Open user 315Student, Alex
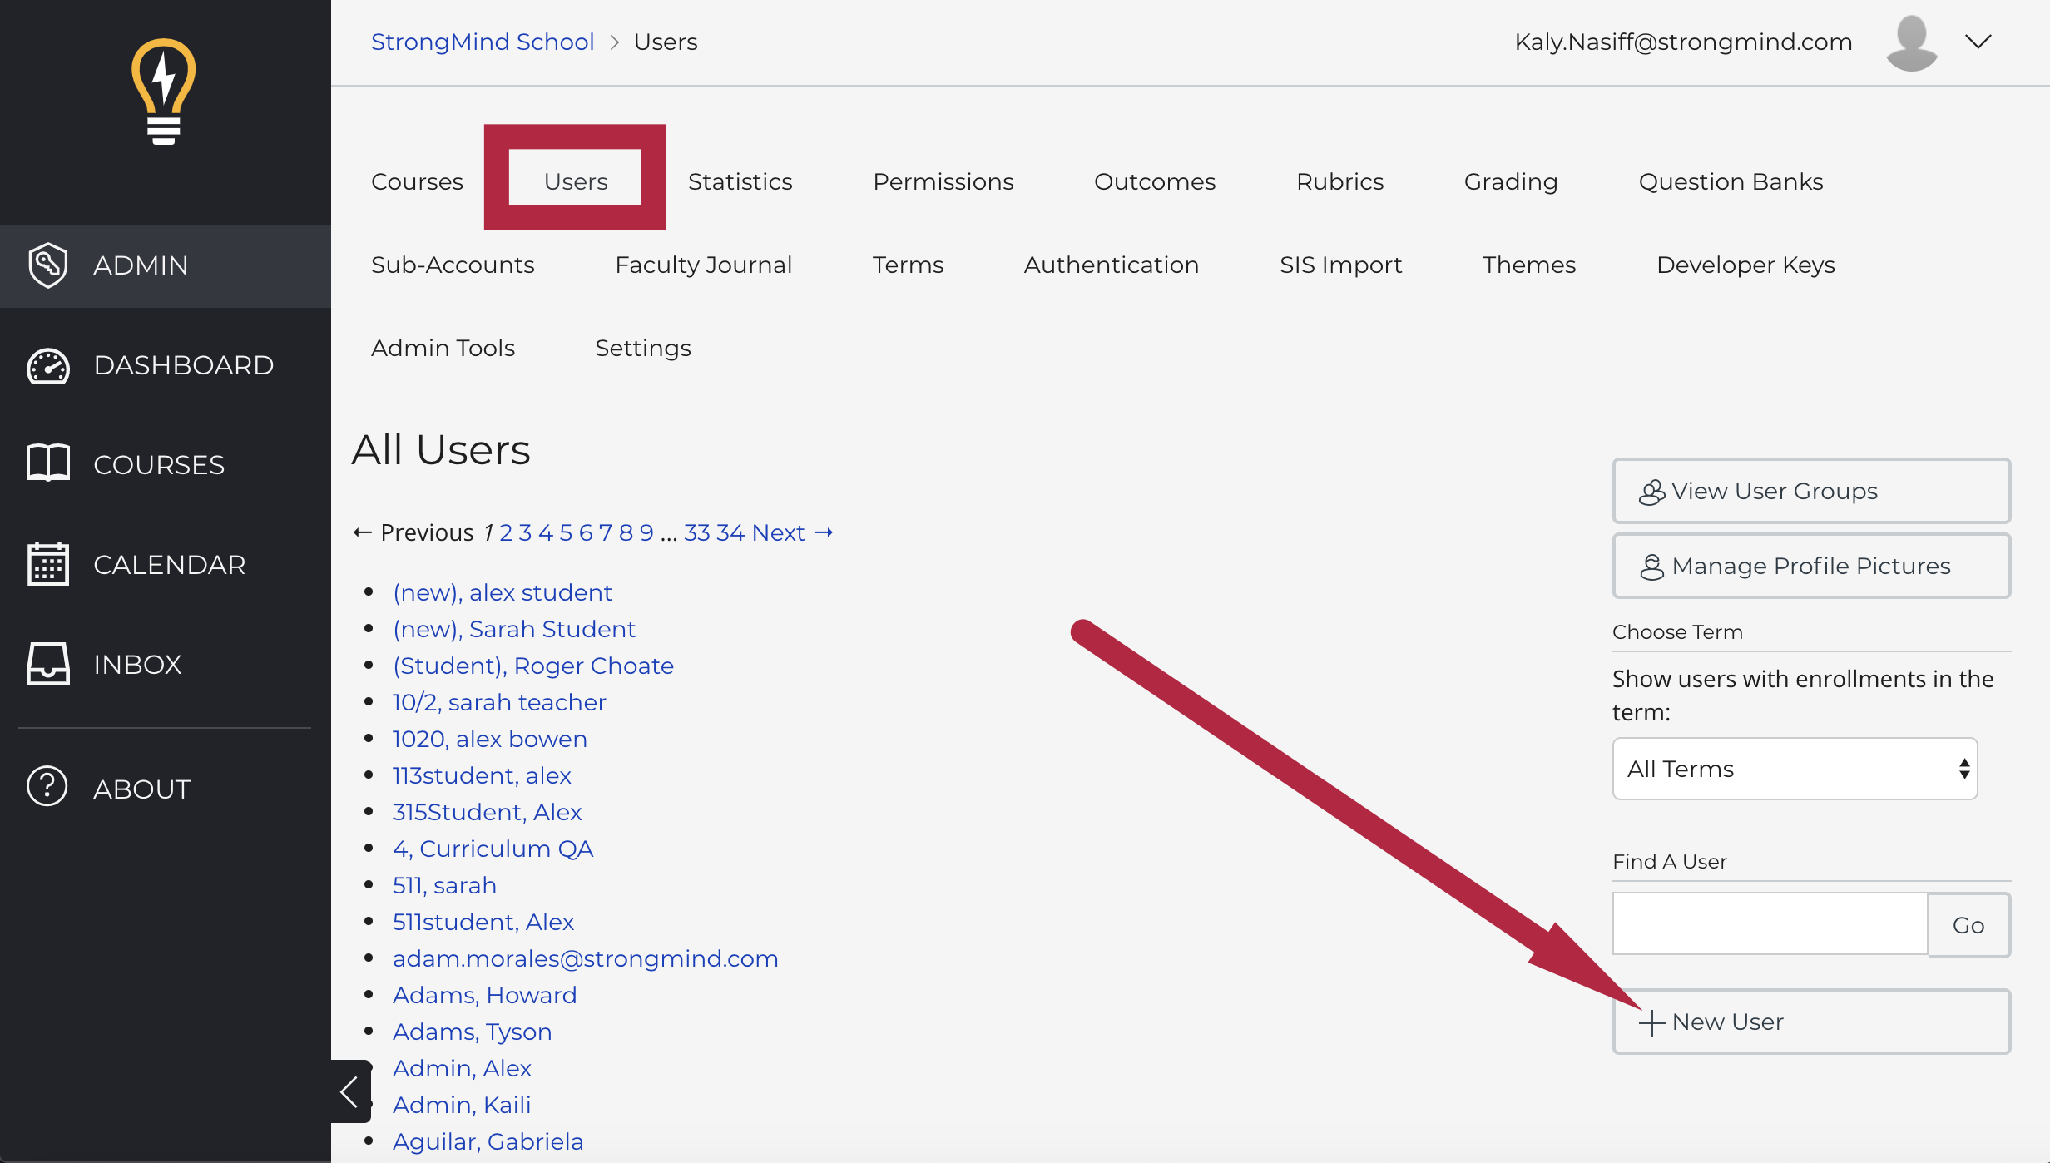The image size is (2050, 1163). coord(487,812)
